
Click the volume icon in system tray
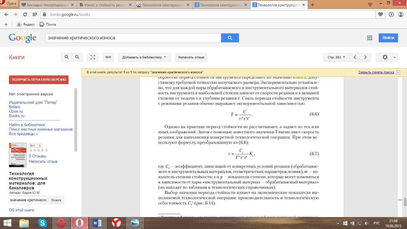pyautogui.click(x=366, y=223)
